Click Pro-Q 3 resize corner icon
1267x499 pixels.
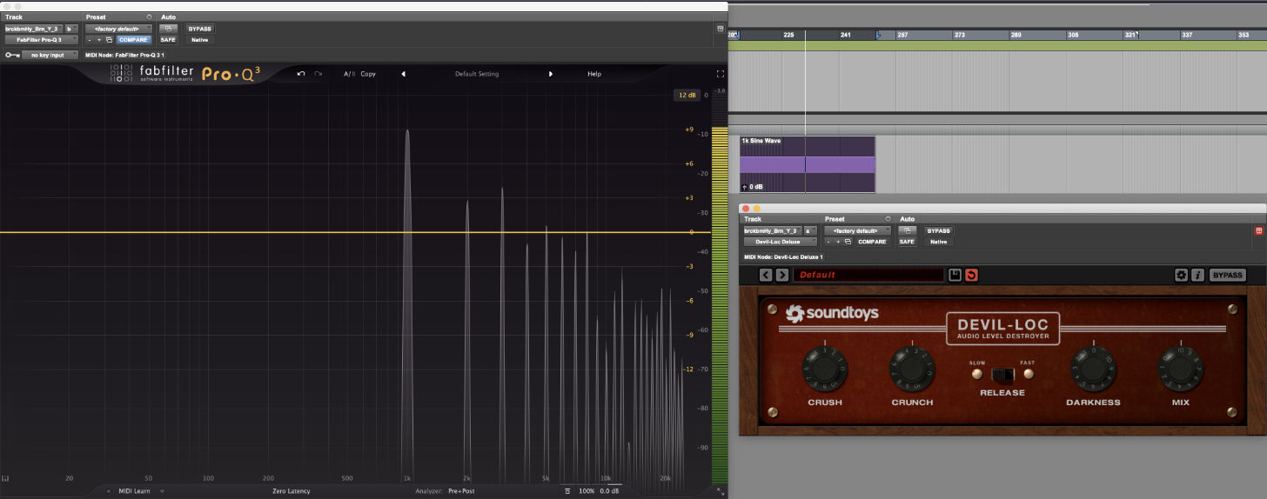[x=720, y=491]
